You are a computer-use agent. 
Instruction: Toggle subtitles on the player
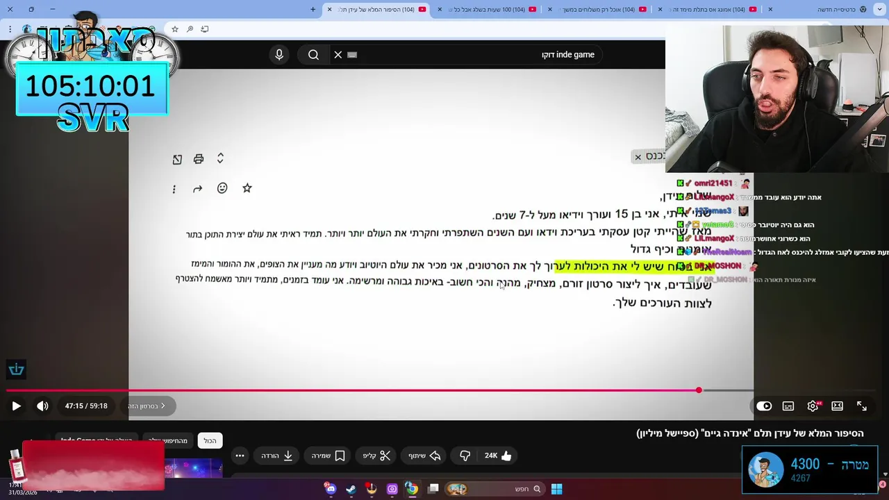point(788,406)
